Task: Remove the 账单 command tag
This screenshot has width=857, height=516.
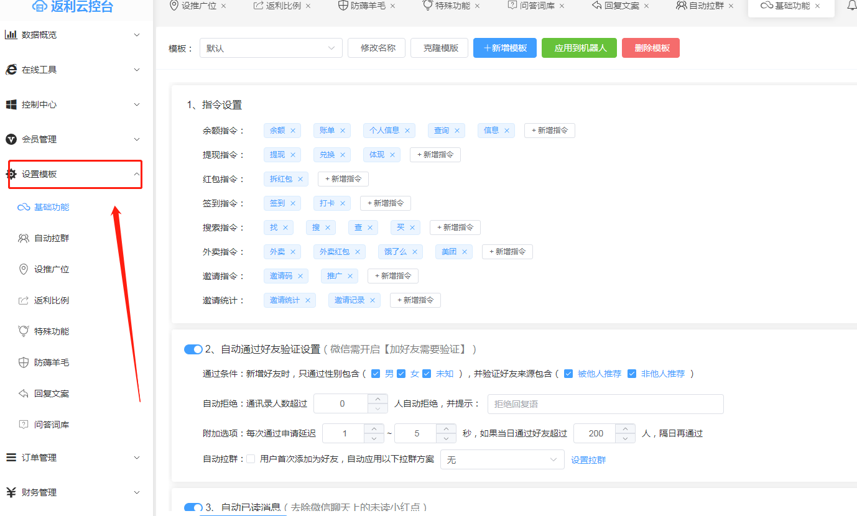Action: (343, 131)
